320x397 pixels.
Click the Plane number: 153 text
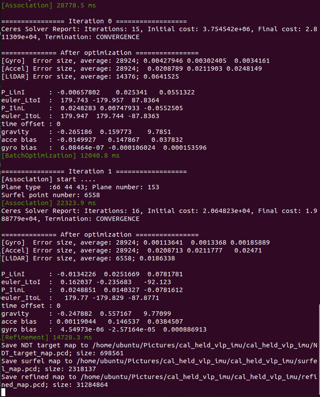point(126,187)
